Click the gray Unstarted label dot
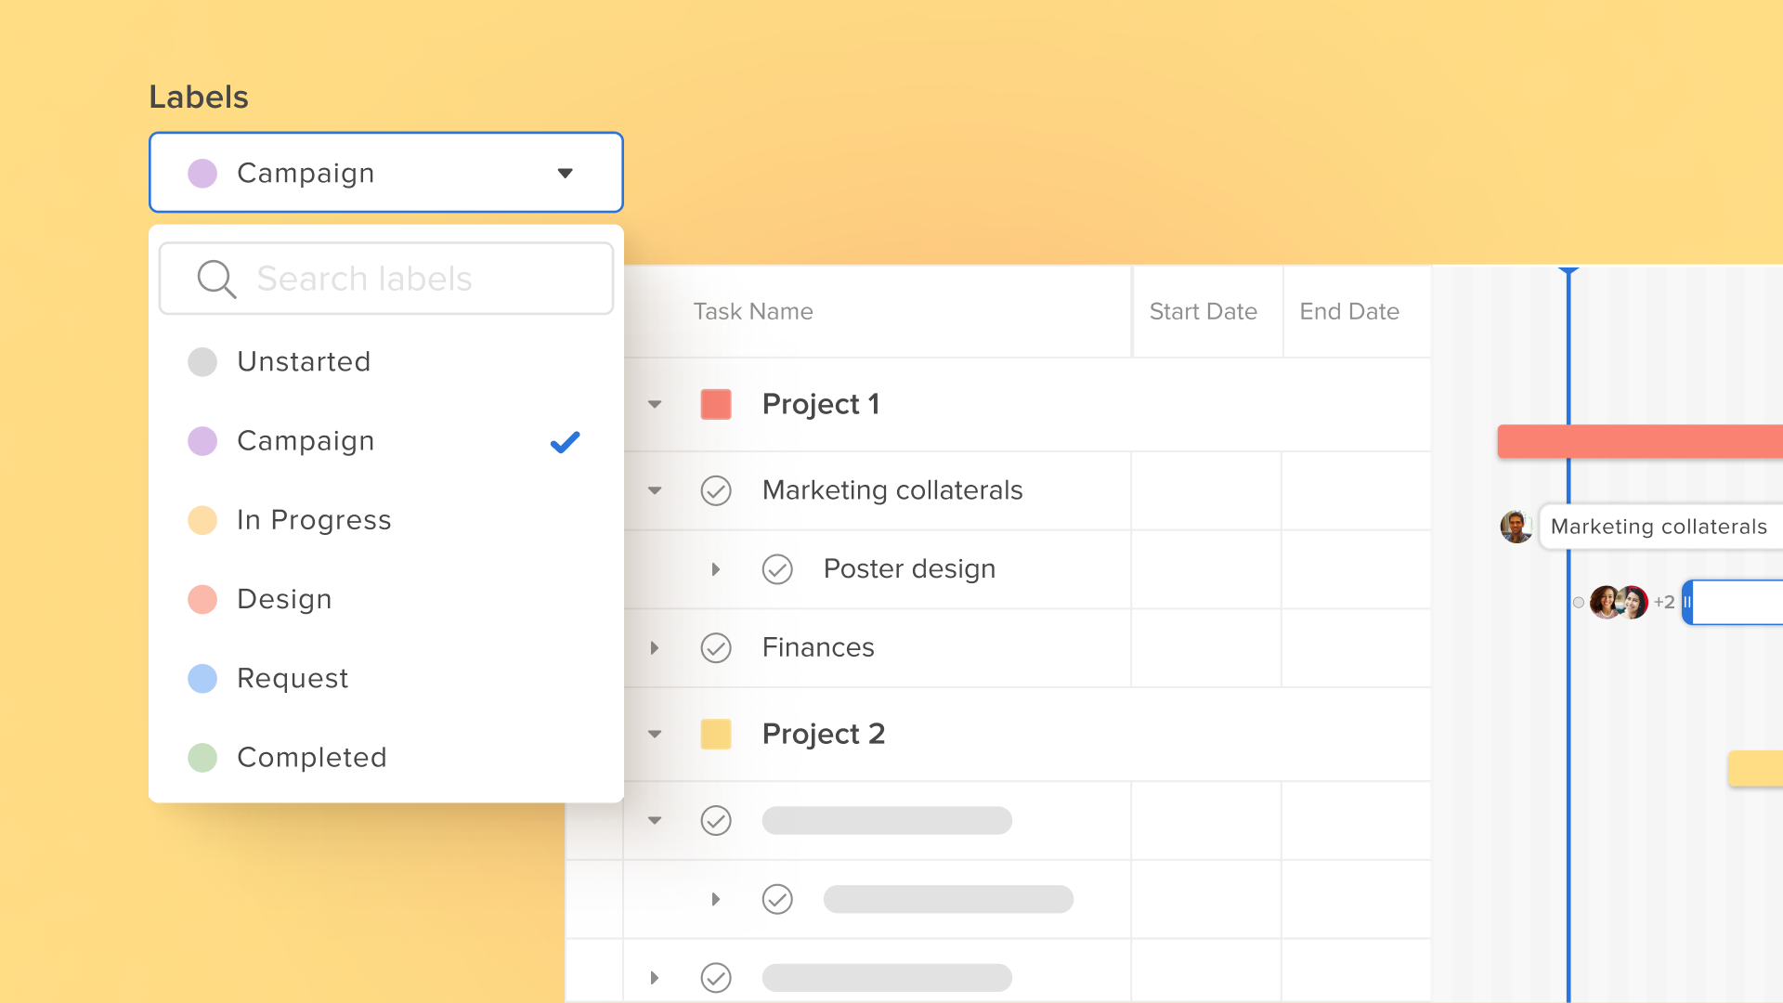This screenshot has width=1783, height=1003. pyautogui.click(x=202, y=362)
